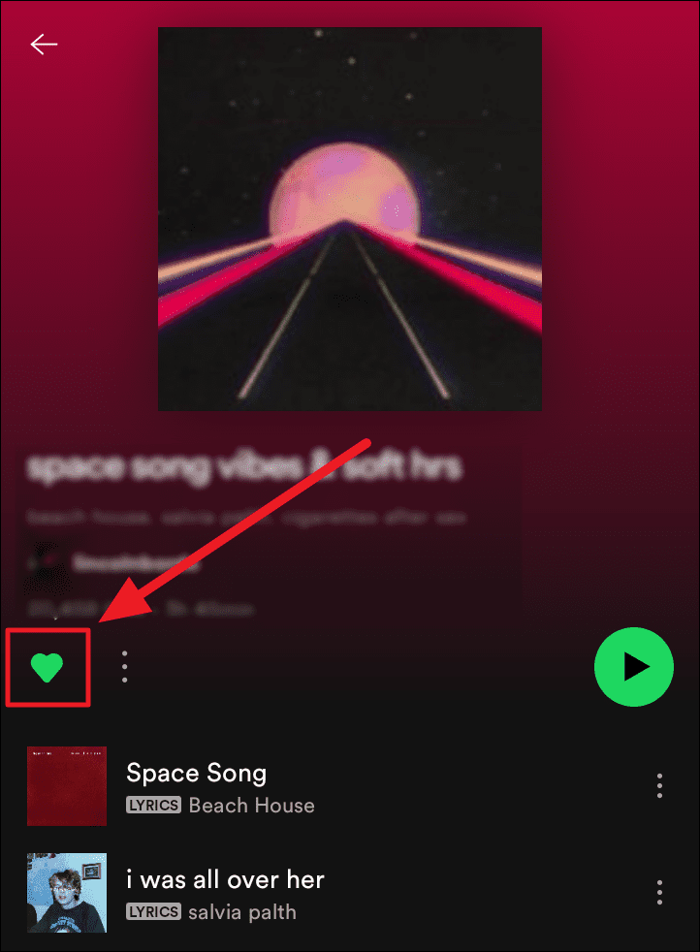Go back using the arrow icon

pyautogui.click(x=44, y=45)
